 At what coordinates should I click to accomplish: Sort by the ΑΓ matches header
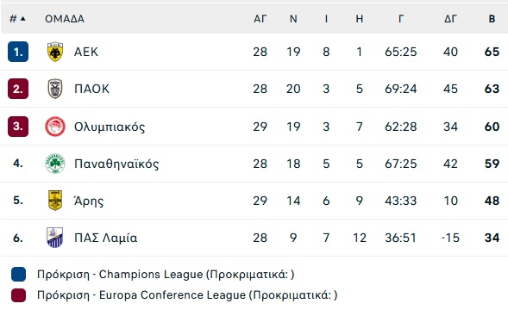click(x=260, y=19)
